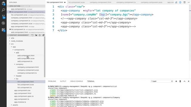Collapse all folders in the explorer

(x=43, y=35)
